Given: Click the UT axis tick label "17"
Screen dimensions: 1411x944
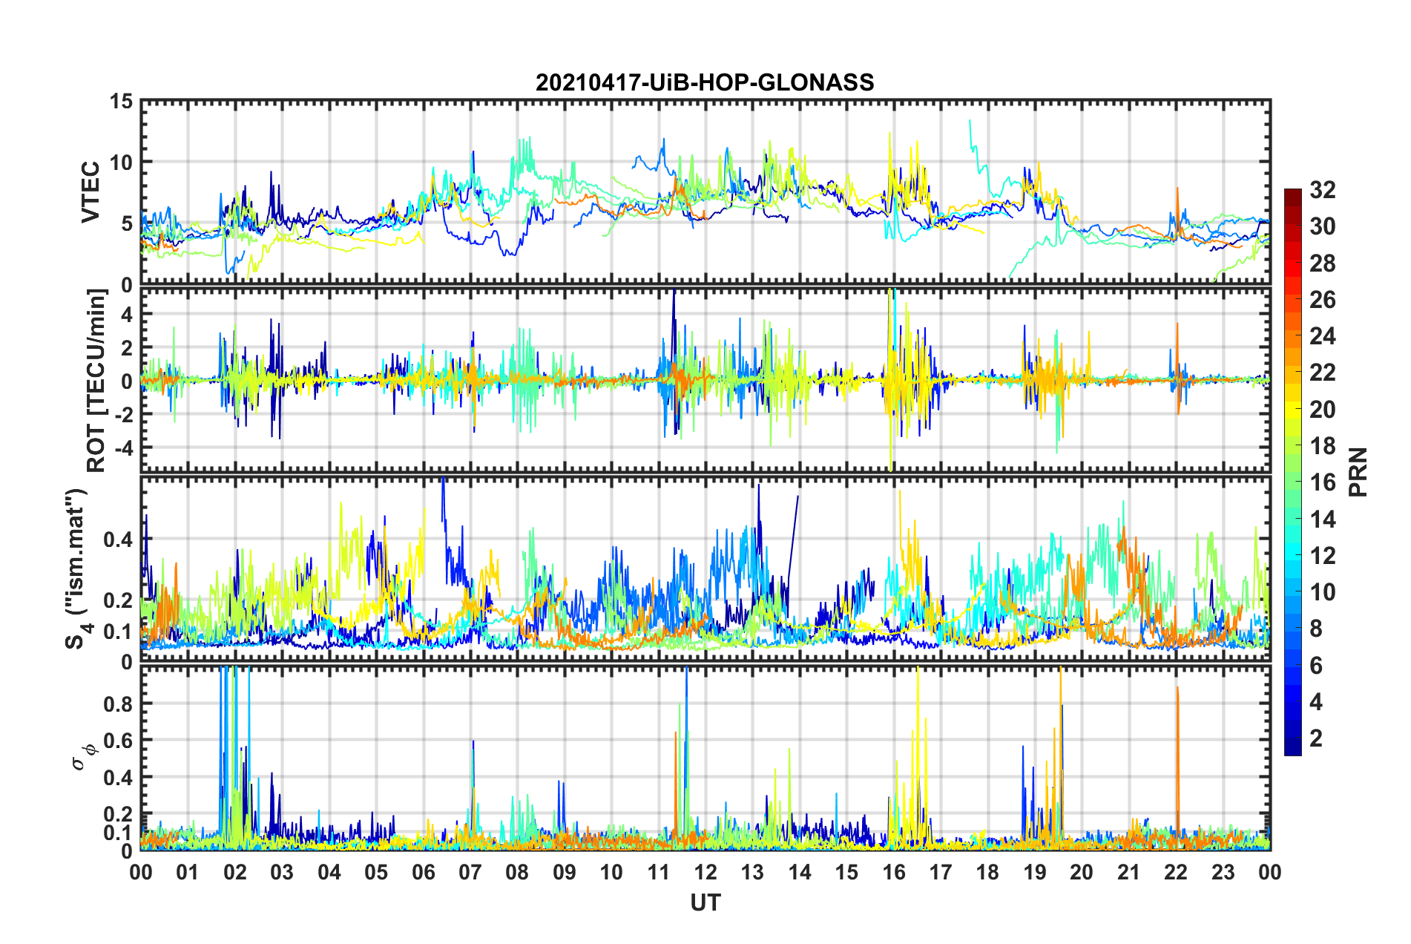Looking at the screenshot, I should (941, 872).
